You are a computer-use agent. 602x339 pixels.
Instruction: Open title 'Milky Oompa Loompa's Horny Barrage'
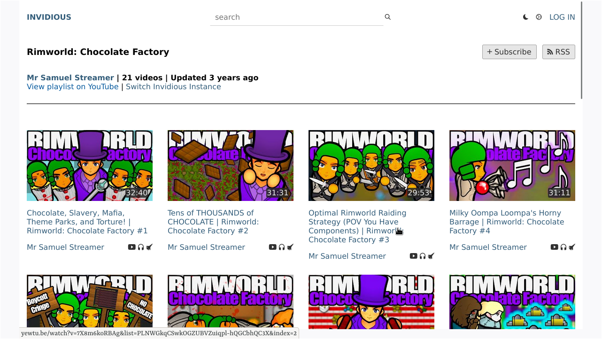tap(507, 222)
